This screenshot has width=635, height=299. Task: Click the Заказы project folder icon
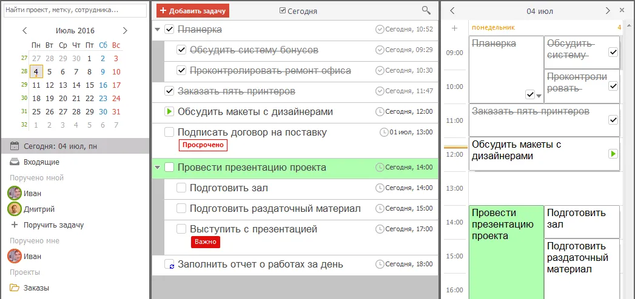15,288
